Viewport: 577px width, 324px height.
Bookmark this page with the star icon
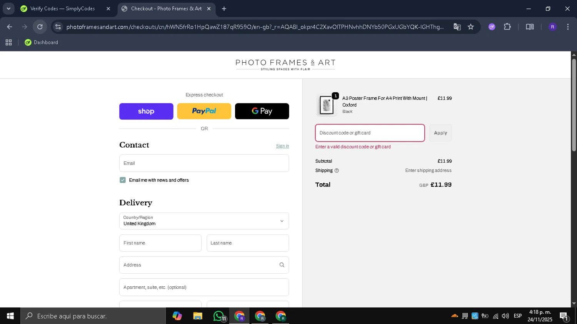[471, 27]
